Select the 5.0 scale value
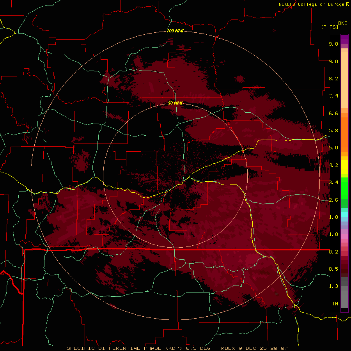The height and width of the screenshot is (351, 351). tap(333, 148)
